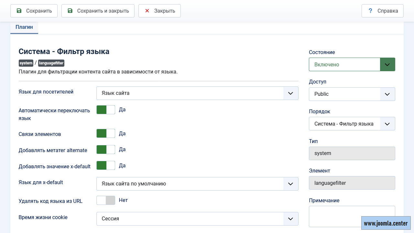414x233 pixels.
Task: Click the www.joomla.center watermark logo
Action: [386, 223]
